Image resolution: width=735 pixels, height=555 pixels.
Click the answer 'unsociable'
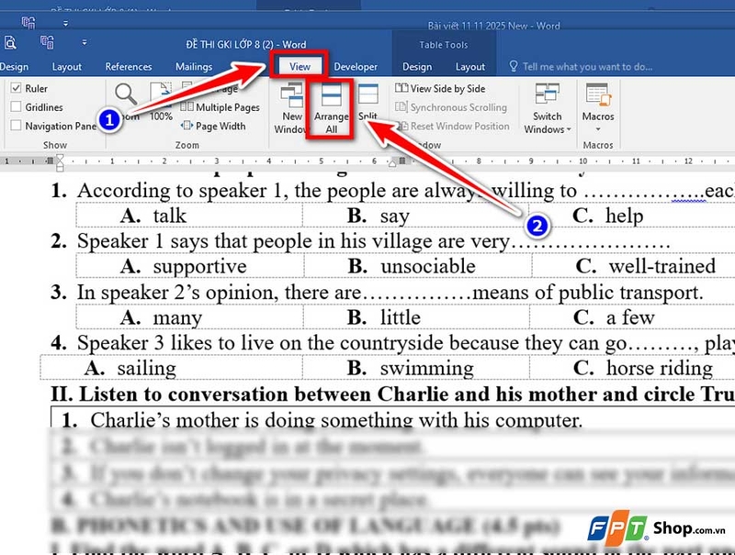428,266
